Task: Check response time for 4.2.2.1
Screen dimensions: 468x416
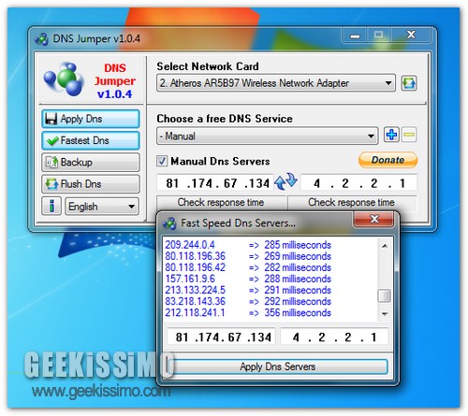Action: tap(352, 203)
